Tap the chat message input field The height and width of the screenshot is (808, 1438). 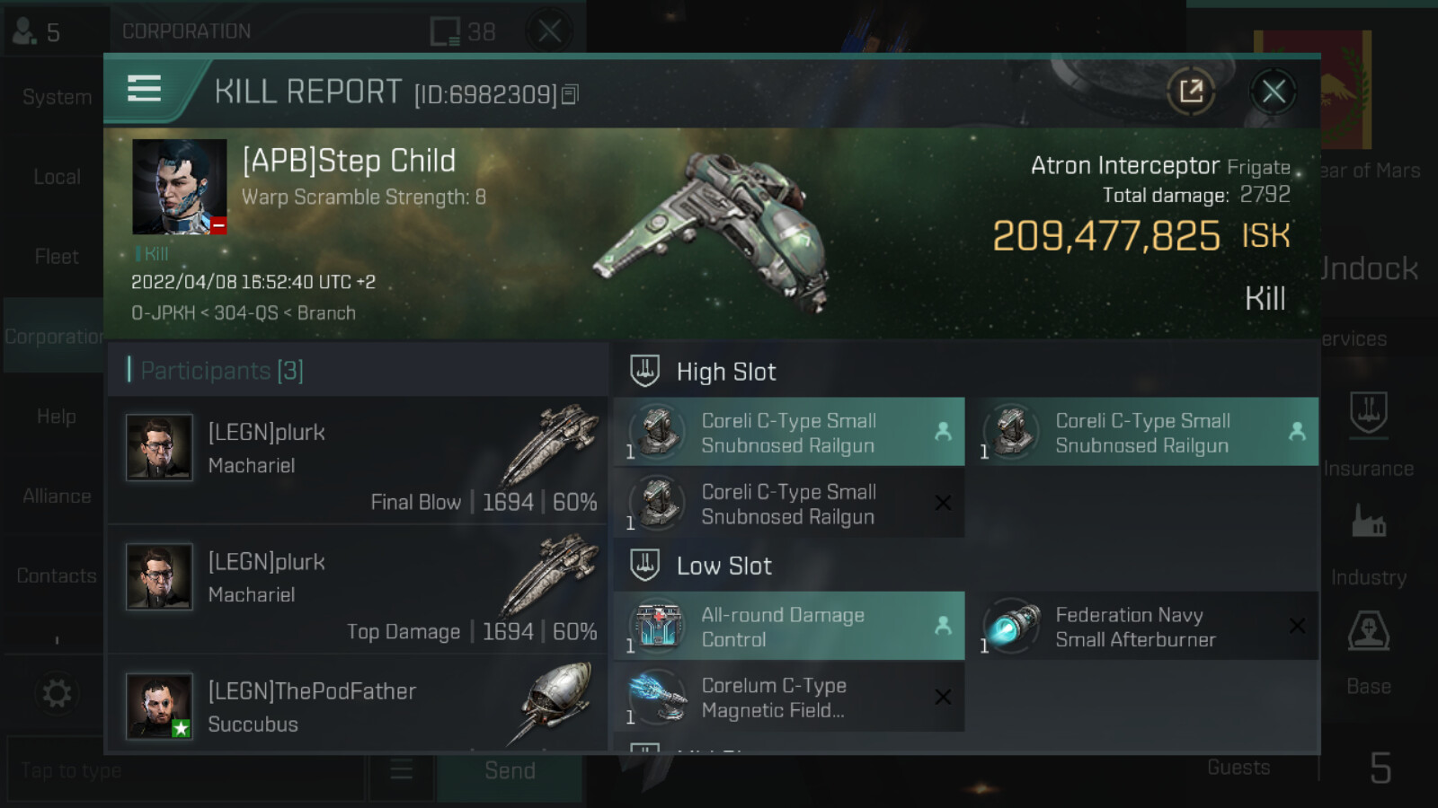click(184, 770)
